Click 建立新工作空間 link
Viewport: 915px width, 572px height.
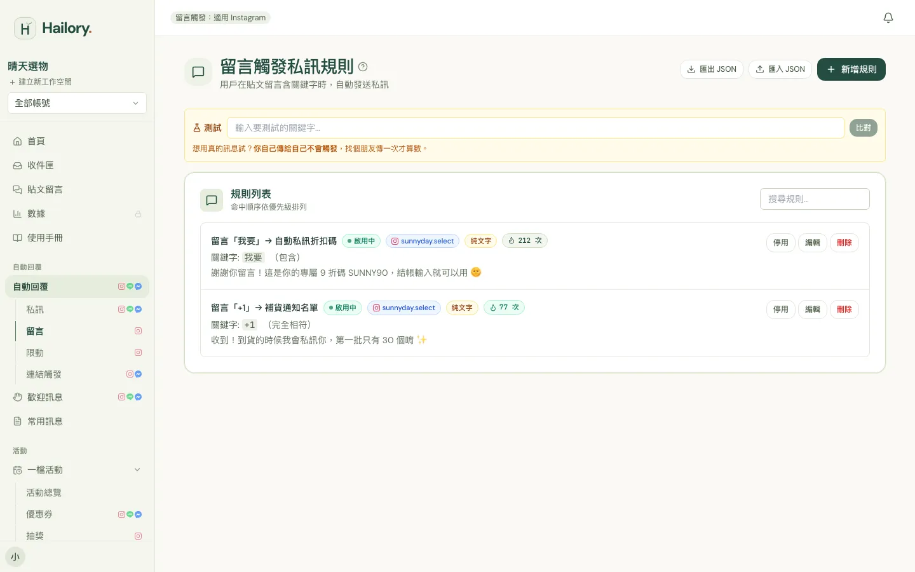(41, 82)
